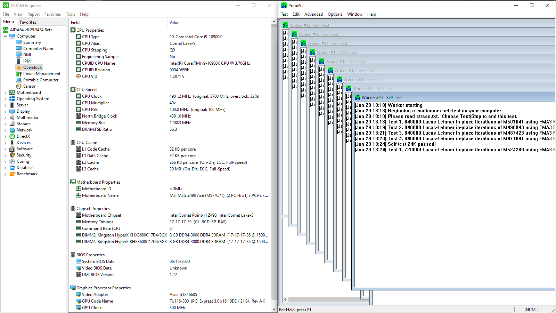Screen dimensions: 556x313
Task: Open the Prime95 Help menu
Action: (x=371, y=14)
